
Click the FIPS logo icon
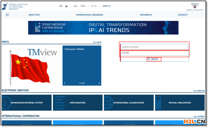tap(5, 6)
